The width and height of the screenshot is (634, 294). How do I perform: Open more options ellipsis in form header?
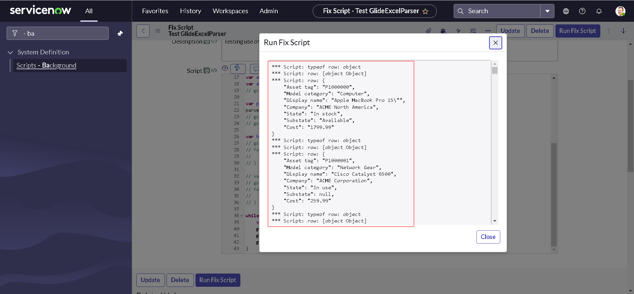tap(488, 31)
